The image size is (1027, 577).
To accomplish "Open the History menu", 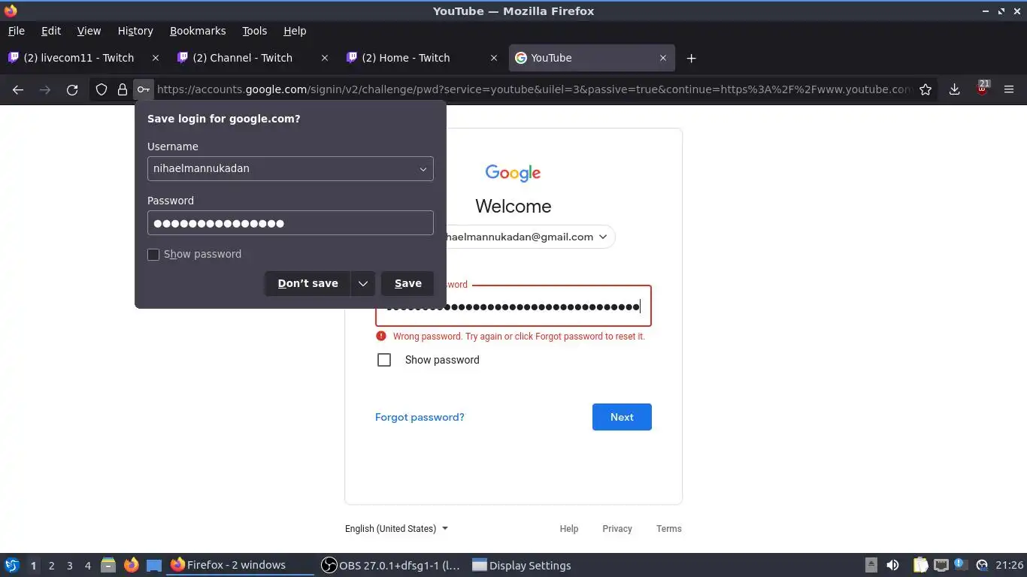I will click(x=135, y=31).
